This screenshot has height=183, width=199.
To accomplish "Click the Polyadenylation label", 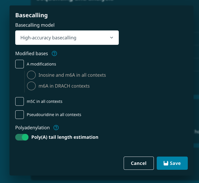I will tap(32, 128).
